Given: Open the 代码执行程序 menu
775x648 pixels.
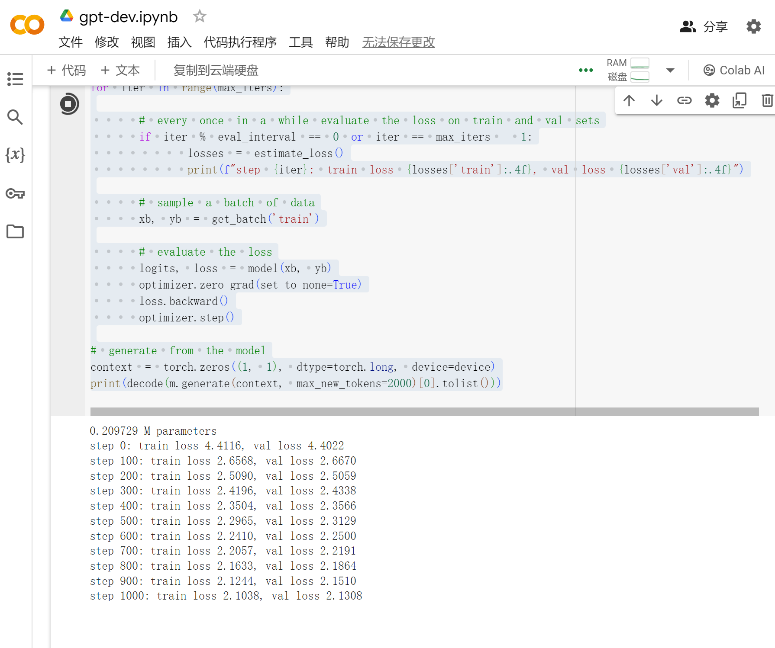Looking at the screenshot, I should [x=240, y=42].
